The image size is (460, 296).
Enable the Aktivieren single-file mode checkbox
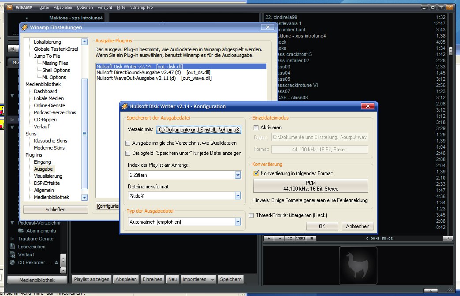[x=256, y=127]
